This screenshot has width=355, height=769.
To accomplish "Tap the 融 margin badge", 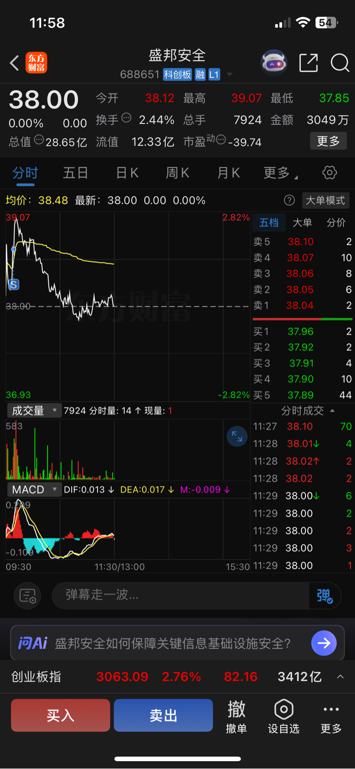I will point(200,74).
